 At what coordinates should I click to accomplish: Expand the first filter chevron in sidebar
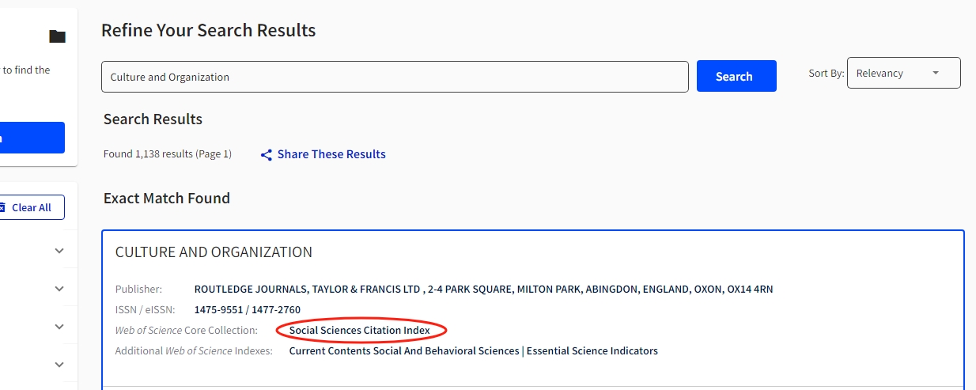coord(59,251)
